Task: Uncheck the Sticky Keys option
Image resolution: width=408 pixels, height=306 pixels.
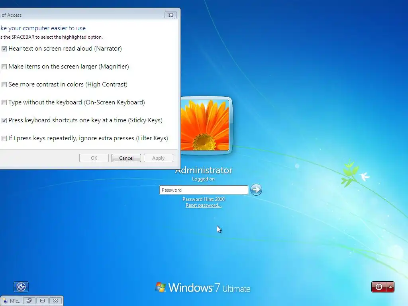Action: [x=4, y=120]
